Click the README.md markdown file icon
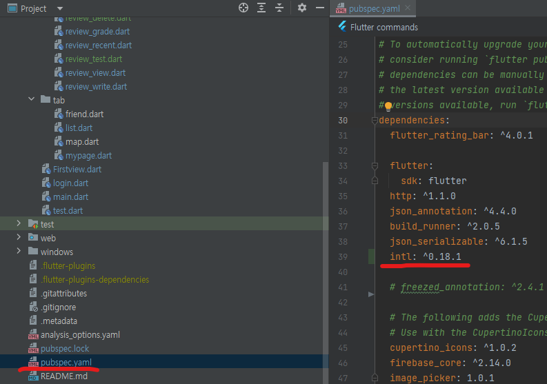The width and height of the screenshot is (547, 384). pyautogui.click(x=33, y=376)
